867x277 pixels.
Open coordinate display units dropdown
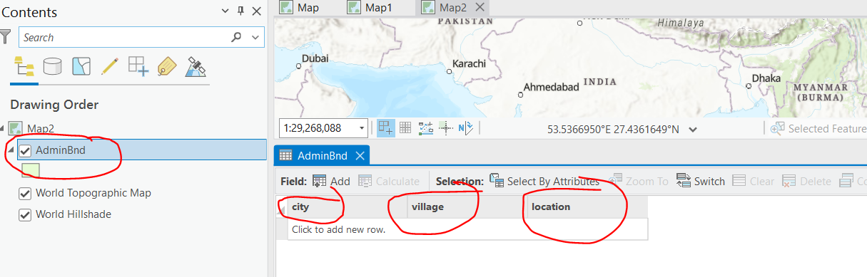point(693,129)
